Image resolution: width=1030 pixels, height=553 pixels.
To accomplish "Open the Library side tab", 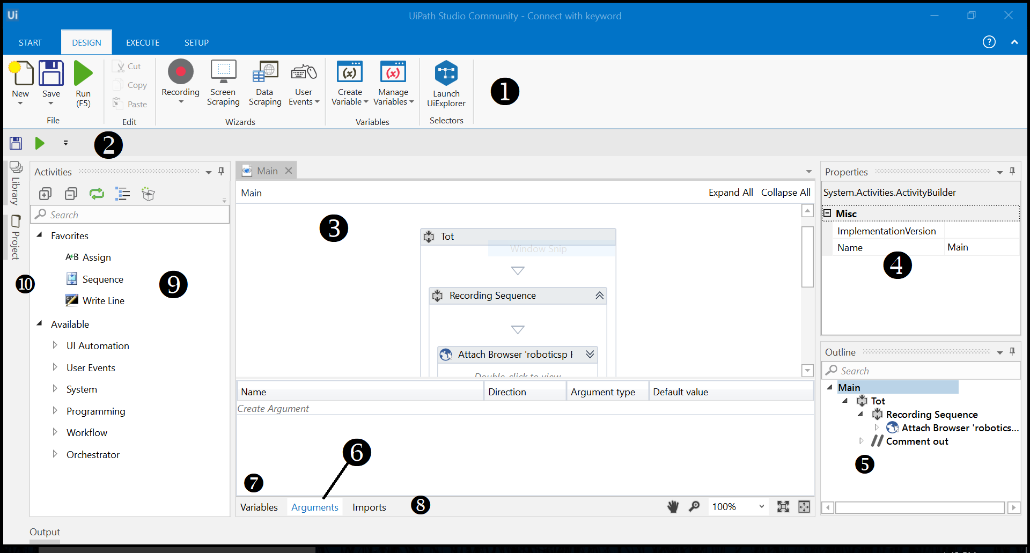I will tap(16, 184).
